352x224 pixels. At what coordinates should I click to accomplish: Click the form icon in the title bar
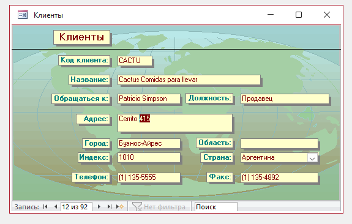coord(23,15)
